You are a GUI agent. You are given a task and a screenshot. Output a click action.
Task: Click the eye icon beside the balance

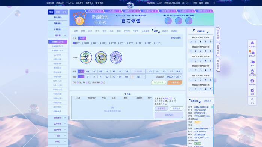(x=183, y=3)
